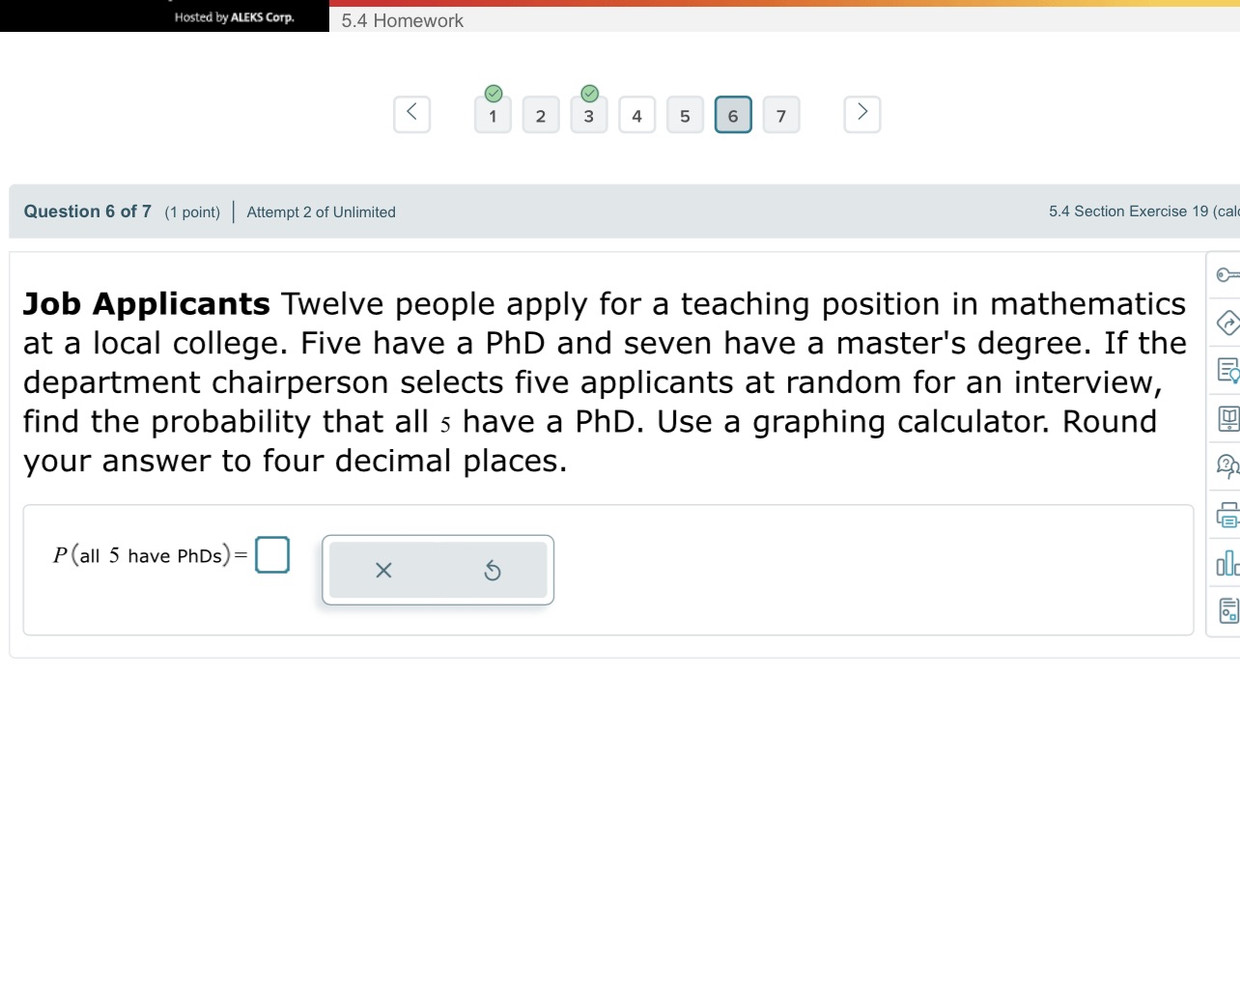Image resolution: width=1240 pixels, height=986 pixels.
Task: Select question 5 in the navigator
Action: point(686,115)
